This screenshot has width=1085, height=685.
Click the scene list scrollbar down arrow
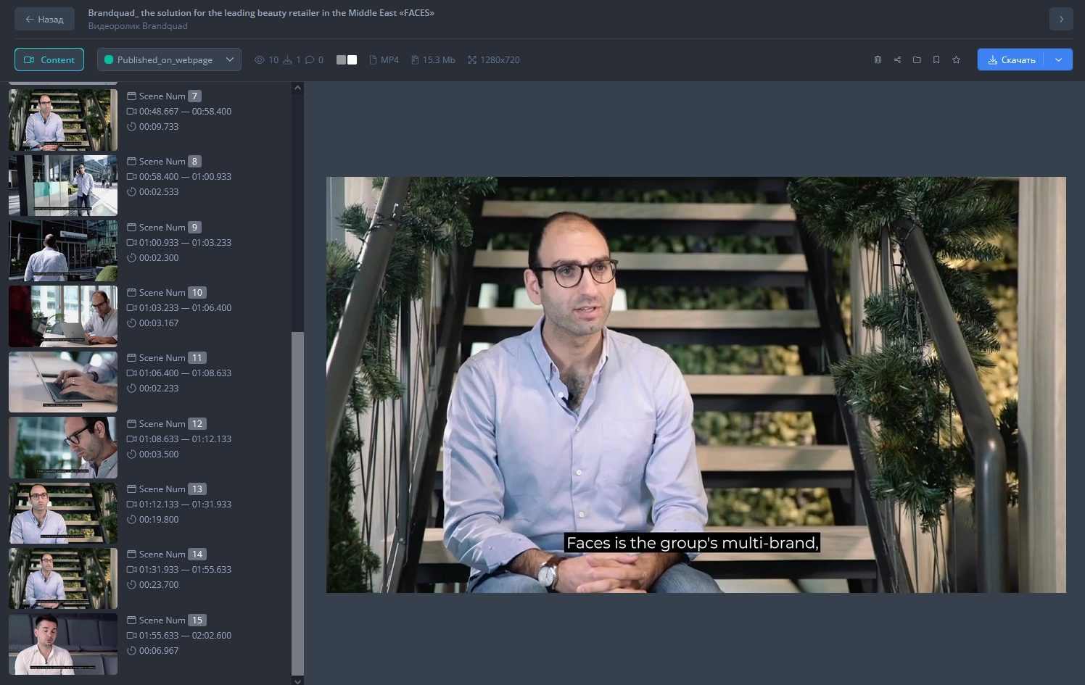coord(297,680)
